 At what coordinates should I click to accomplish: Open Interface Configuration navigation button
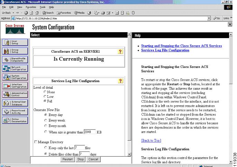[15, 86]
